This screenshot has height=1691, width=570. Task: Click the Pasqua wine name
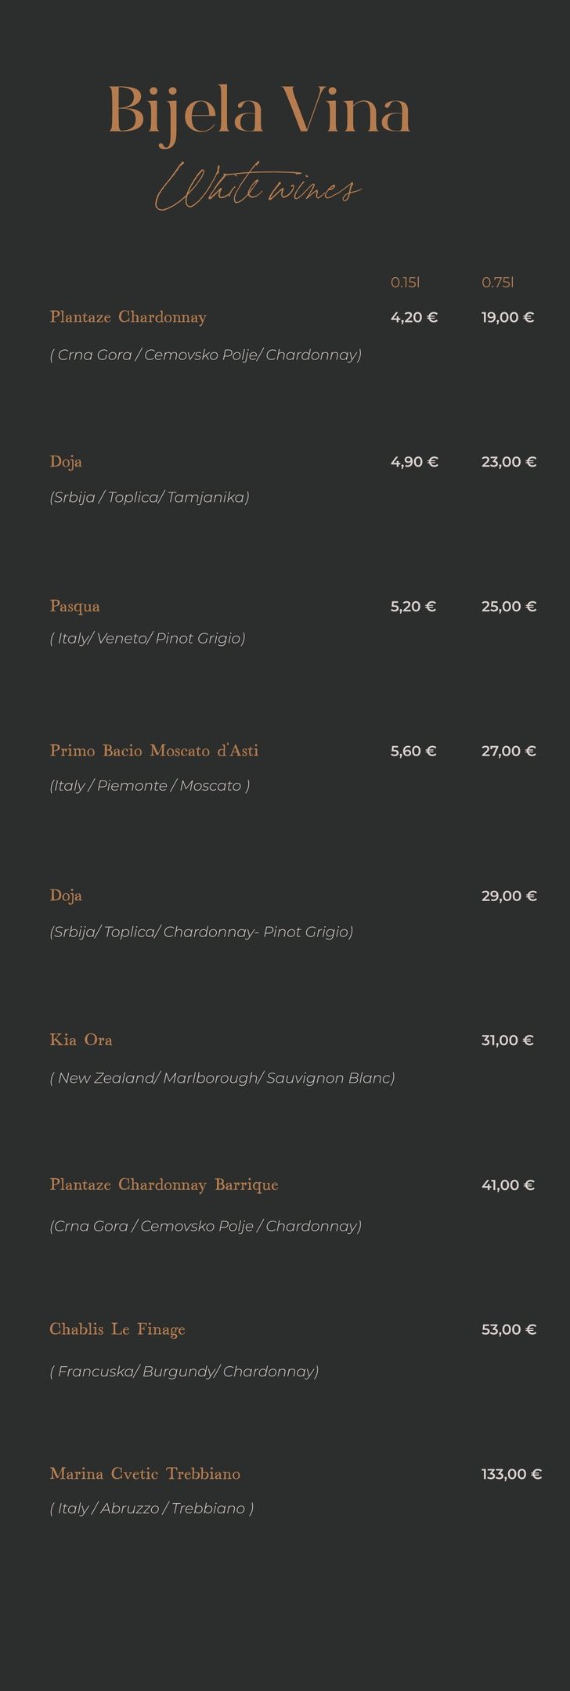pyautogui.click(x=74, y=606)
